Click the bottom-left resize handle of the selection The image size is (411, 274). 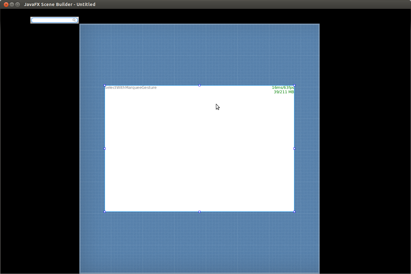coord(105,212)
